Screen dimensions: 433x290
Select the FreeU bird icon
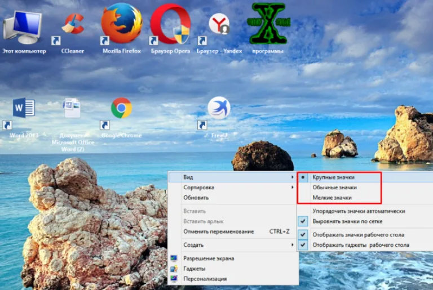click(x=219, y=117)
